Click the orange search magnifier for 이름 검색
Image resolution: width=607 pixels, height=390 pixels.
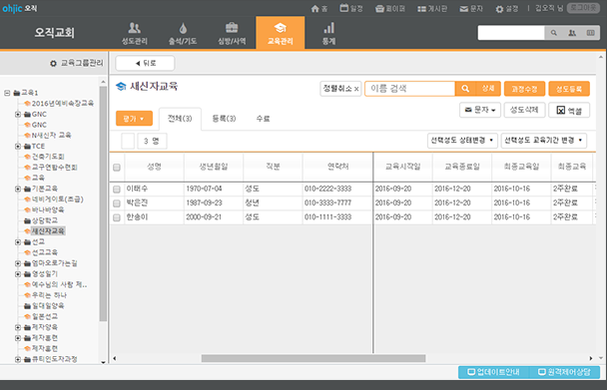click(x=465, y=89)
